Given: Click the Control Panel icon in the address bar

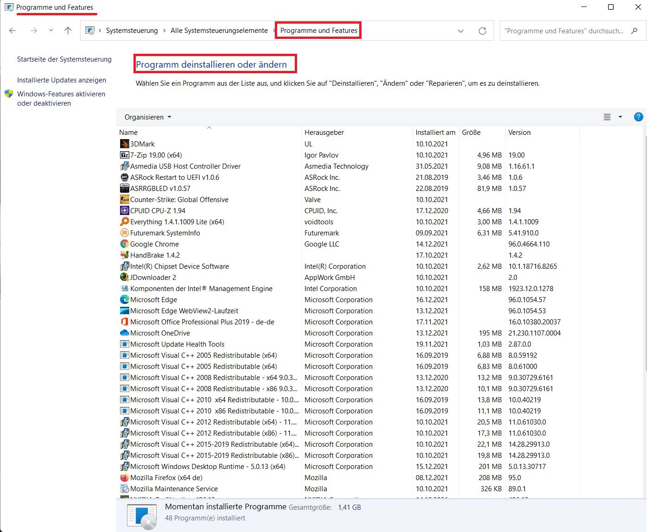Looking at the screenshot, I should (90, 31).
